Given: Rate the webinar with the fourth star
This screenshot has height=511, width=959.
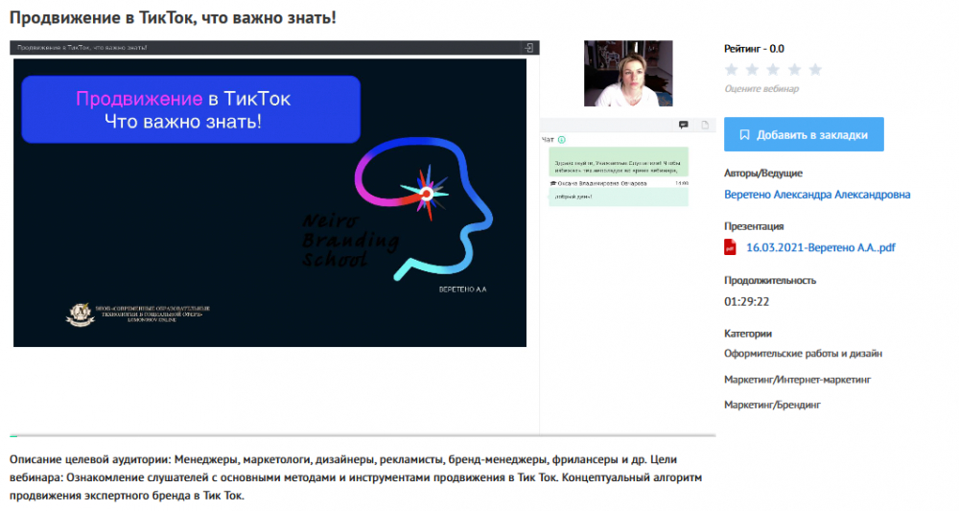Looking at the screenshot, I should click(x=795, y=69).
